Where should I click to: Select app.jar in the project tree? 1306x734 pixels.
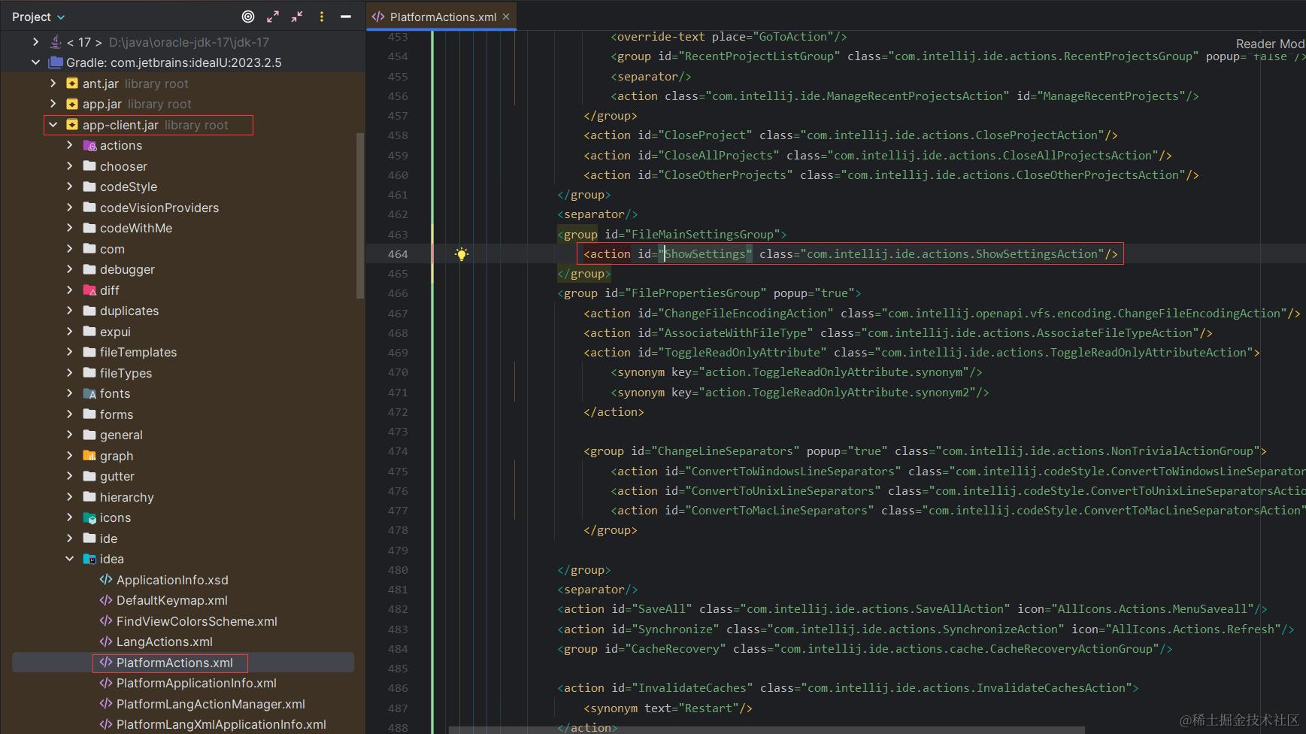(x=102, y=104)
